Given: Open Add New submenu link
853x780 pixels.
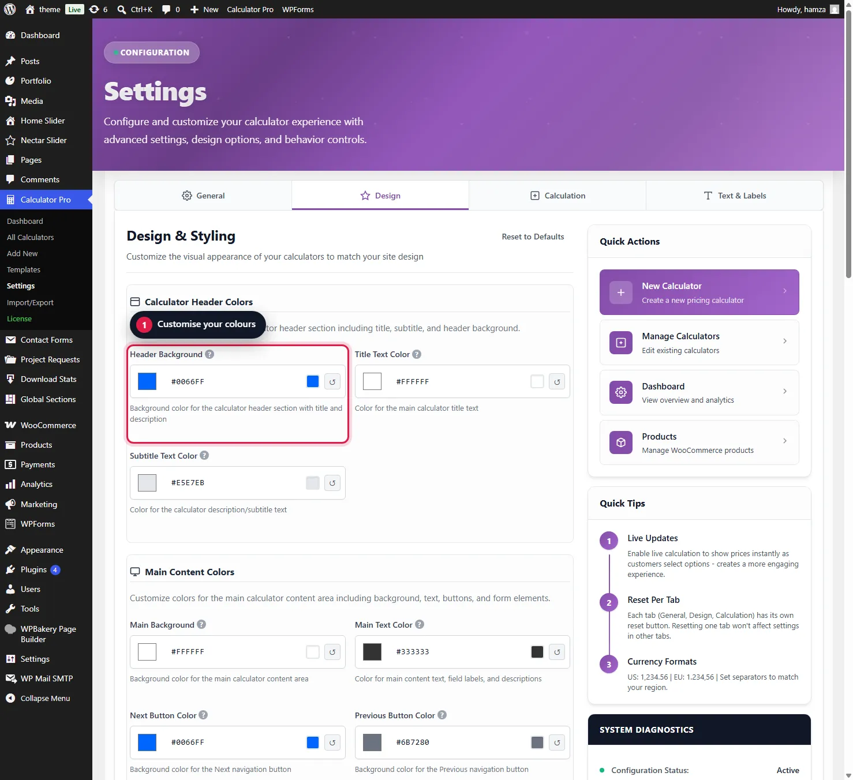Looking at the screenshot, I should click(22, 253).
